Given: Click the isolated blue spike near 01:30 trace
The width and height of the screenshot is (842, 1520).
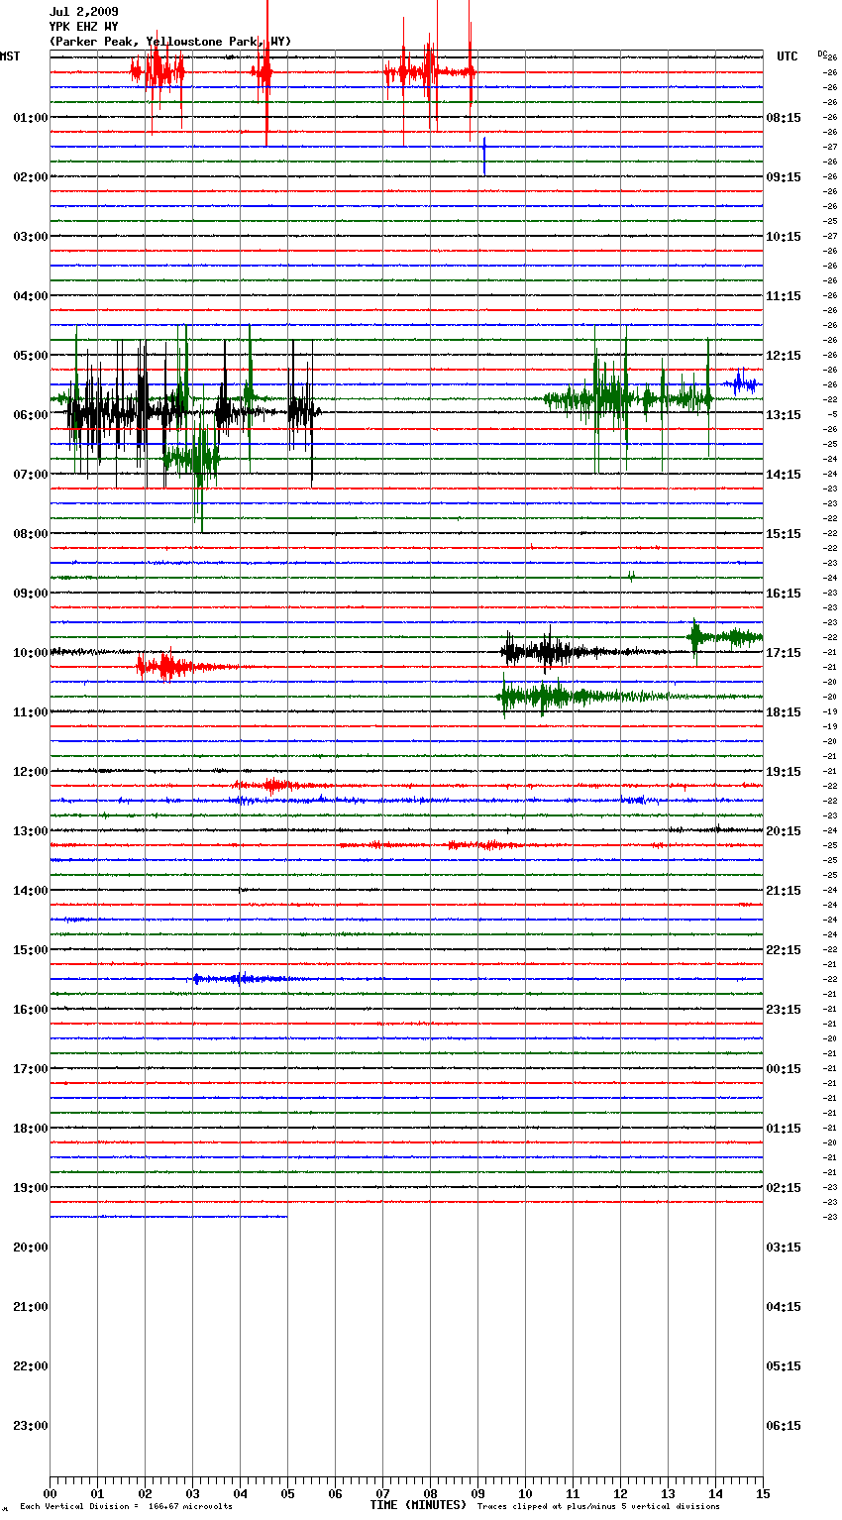Looking at the screenshot, I should point(483,156).
